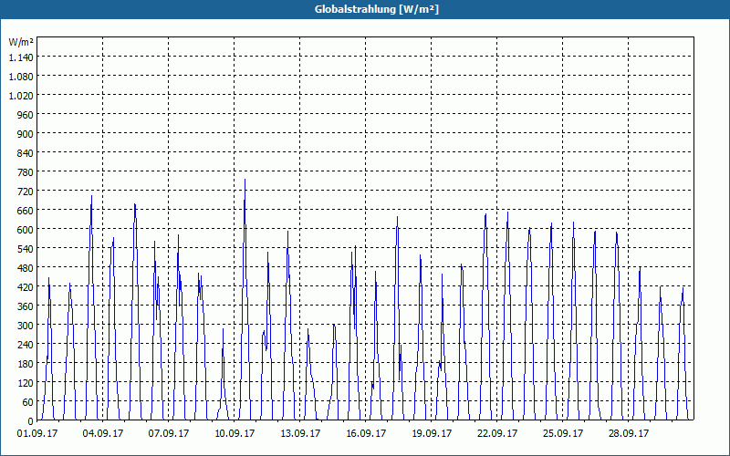
Task: Click the 240 y-axis value
Action: point(26,345)
